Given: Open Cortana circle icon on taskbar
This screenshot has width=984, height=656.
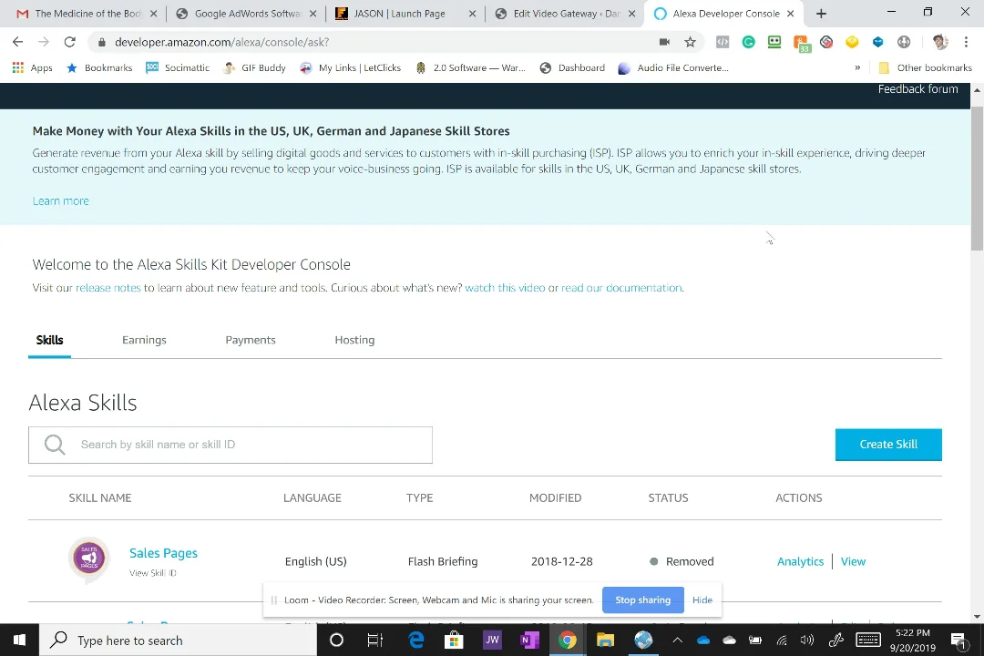Looking at the screenshot, I should pos(336,641).
